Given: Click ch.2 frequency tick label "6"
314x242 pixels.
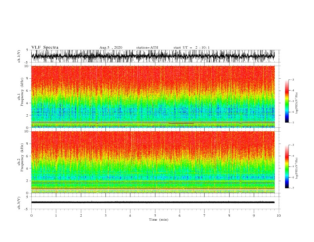Looking at the screenshot, I should tap(27, 156).
